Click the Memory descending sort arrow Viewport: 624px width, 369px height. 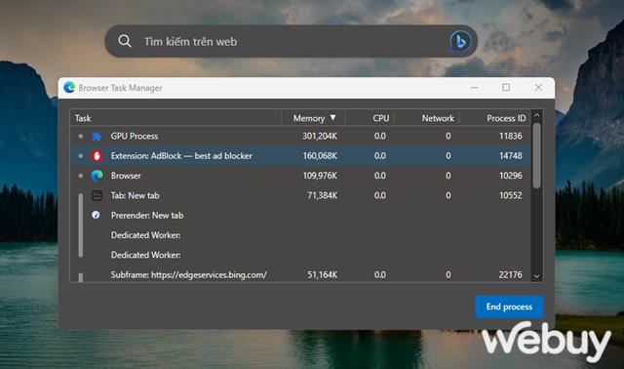[x=332, y=117]
